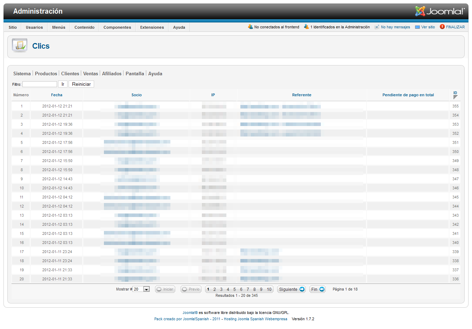Open the Sistema submenu

pyautogui.click(x=22, y=73)
